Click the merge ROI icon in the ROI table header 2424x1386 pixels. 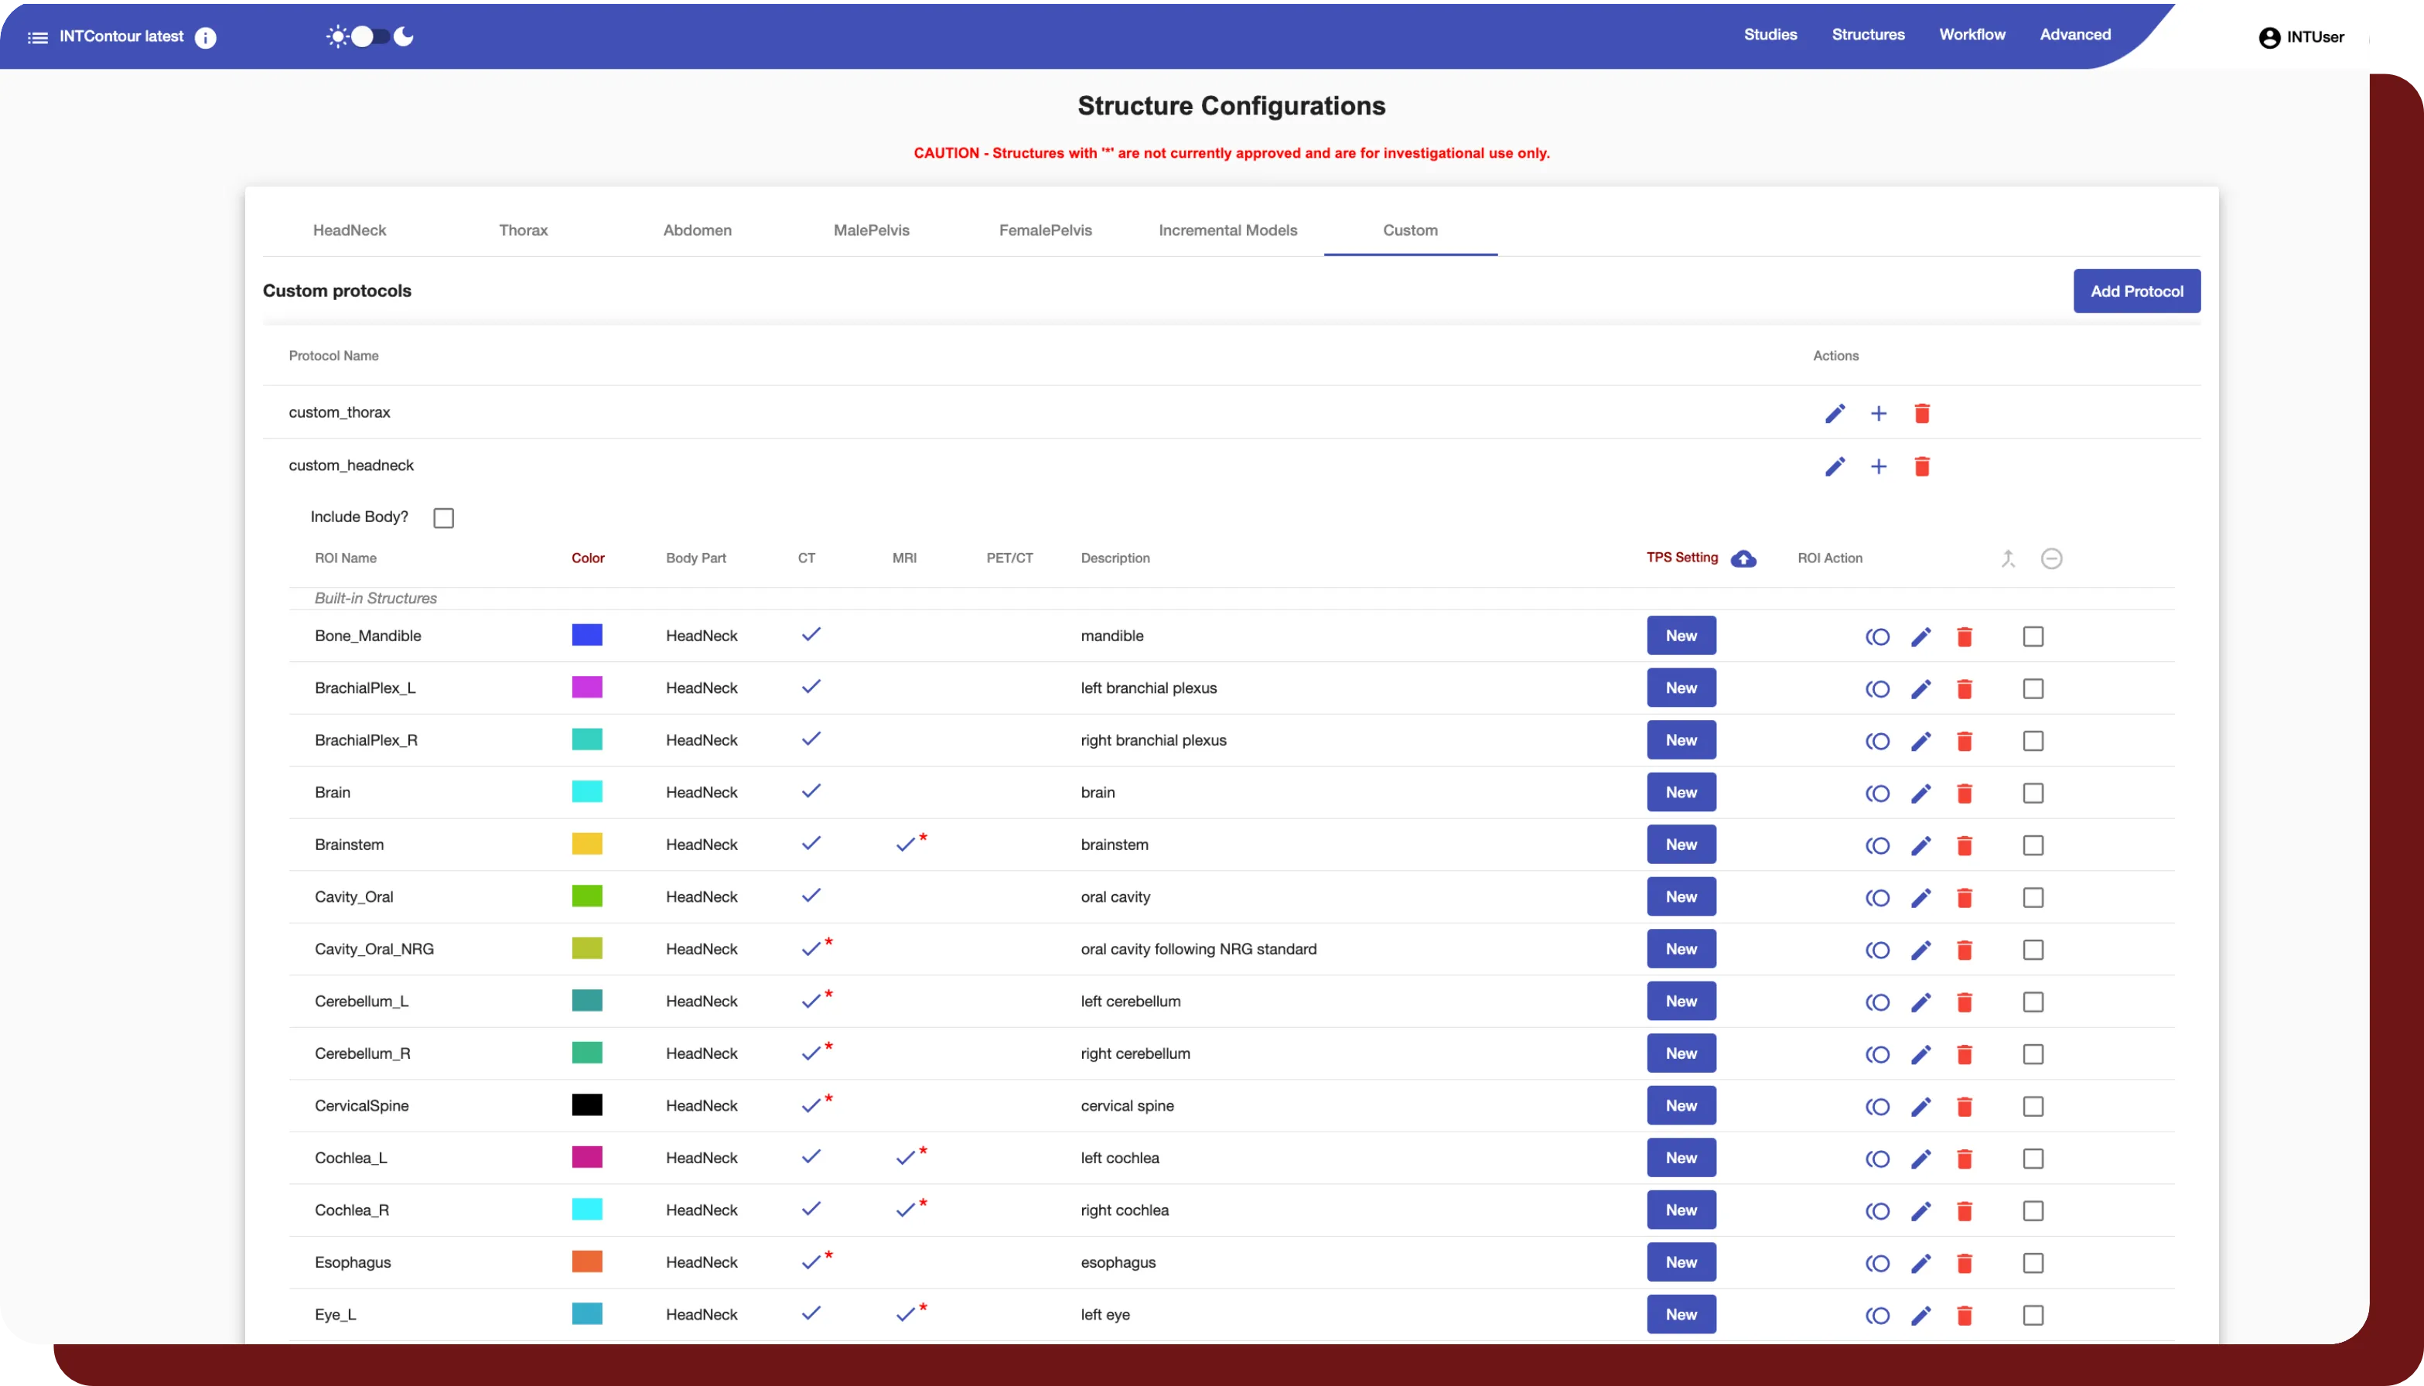pyautogui.click(x=2008, y=558)
